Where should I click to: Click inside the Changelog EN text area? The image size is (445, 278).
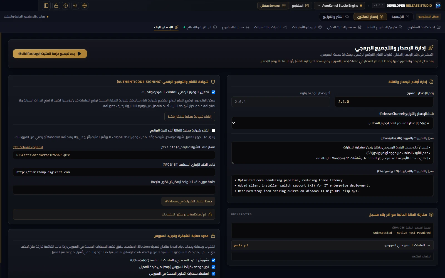click(x=332, y=186)
